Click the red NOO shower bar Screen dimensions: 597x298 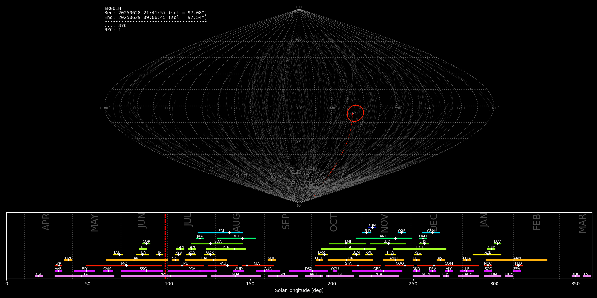(x=399, y=266)
